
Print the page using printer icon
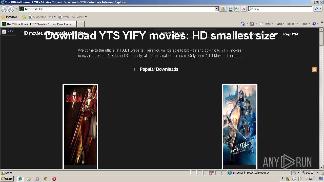(x=268, y=24)
